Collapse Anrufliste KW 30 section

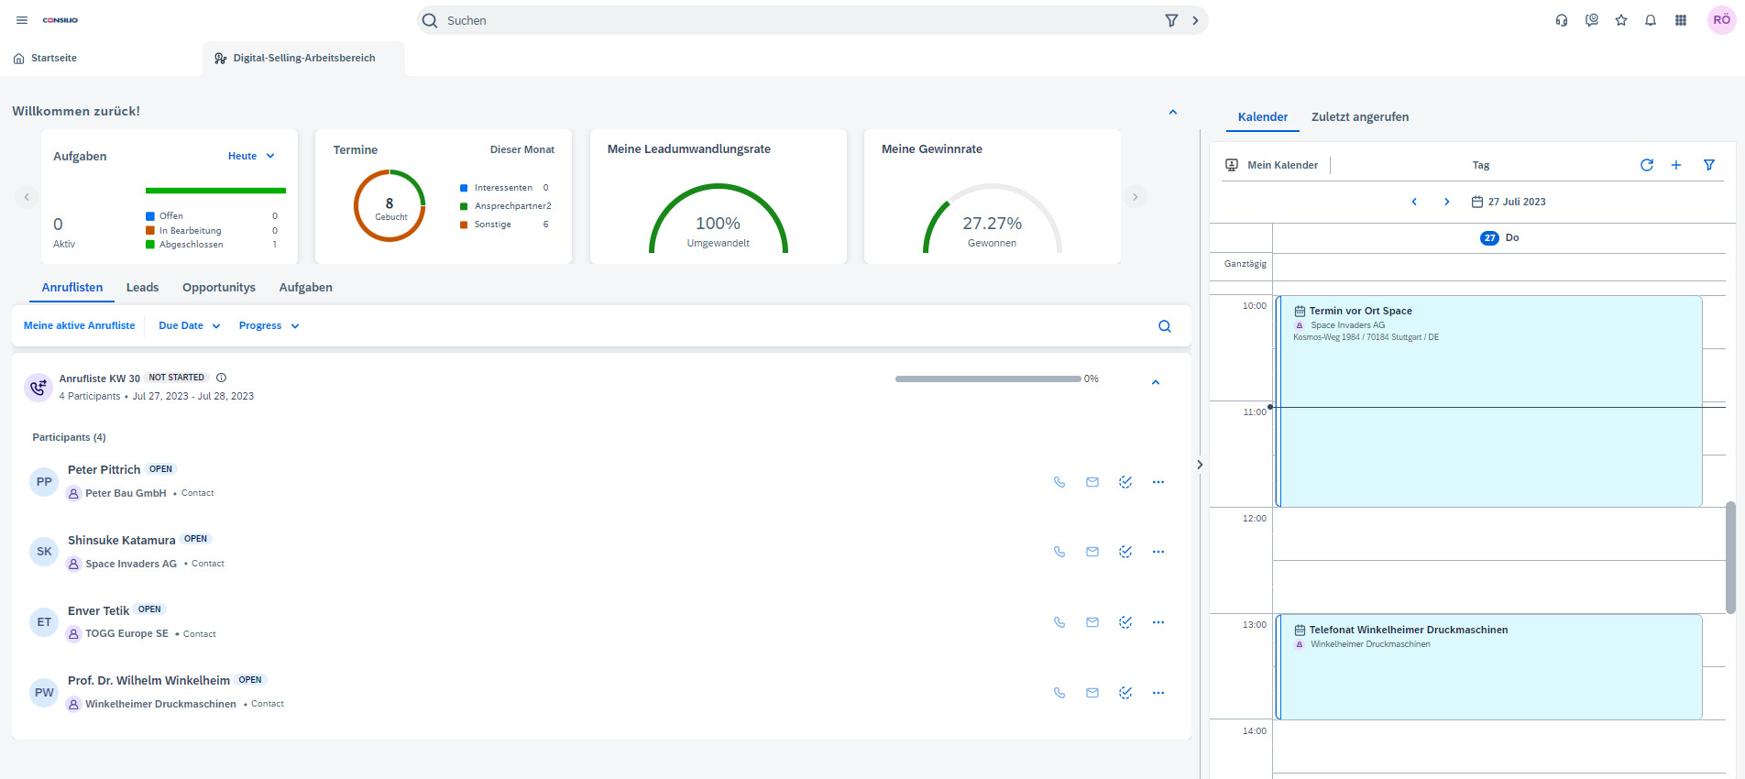[1156, 382]
